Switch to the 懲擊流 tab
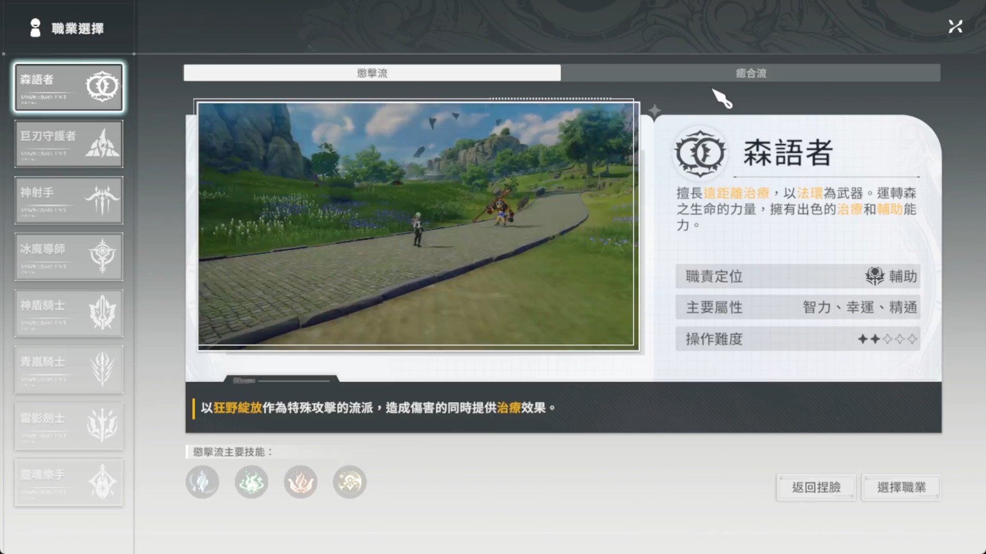The height and width of the screenshot is (554, 986). [x=372, y=73]
